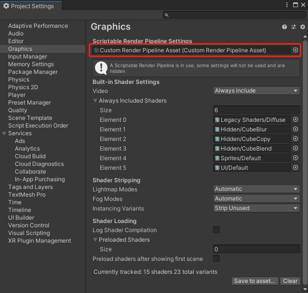308x293 pixels.
Task: Click the Preloaded Shaders Size field
Action: tap(256, 249)
